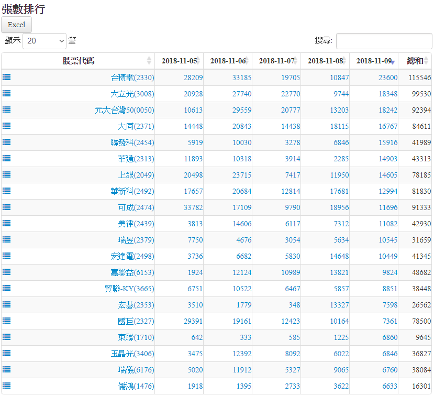Screen dimensions: 434x396
Task: Open the 顯示 rows-per-page dropdown
Action: 44,41
